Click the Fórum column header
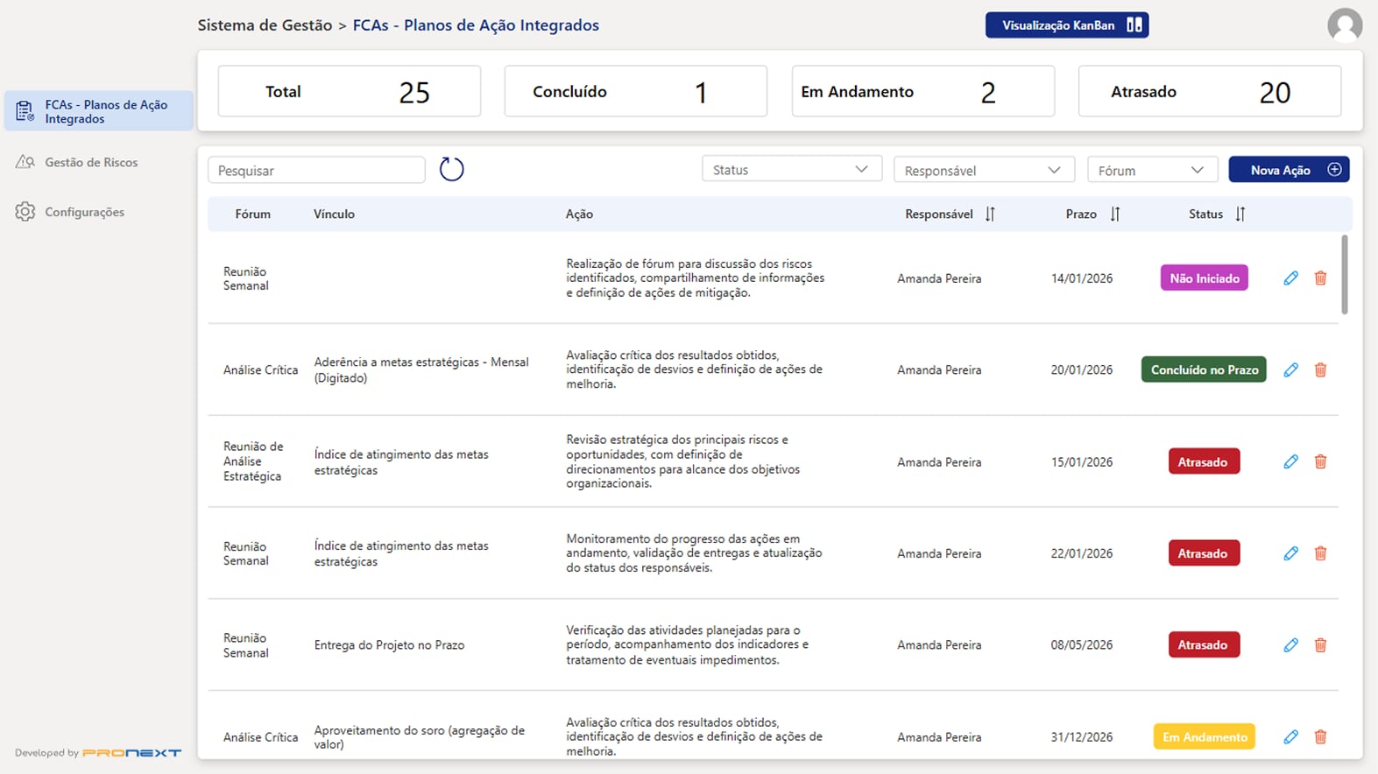The height and width of the screenshot is (774, 1378). click(x=252, y=214)
